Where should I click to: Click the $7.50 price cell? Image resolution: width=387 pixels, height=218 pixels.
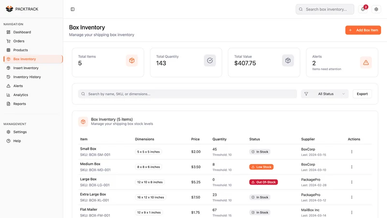[196, 197]
